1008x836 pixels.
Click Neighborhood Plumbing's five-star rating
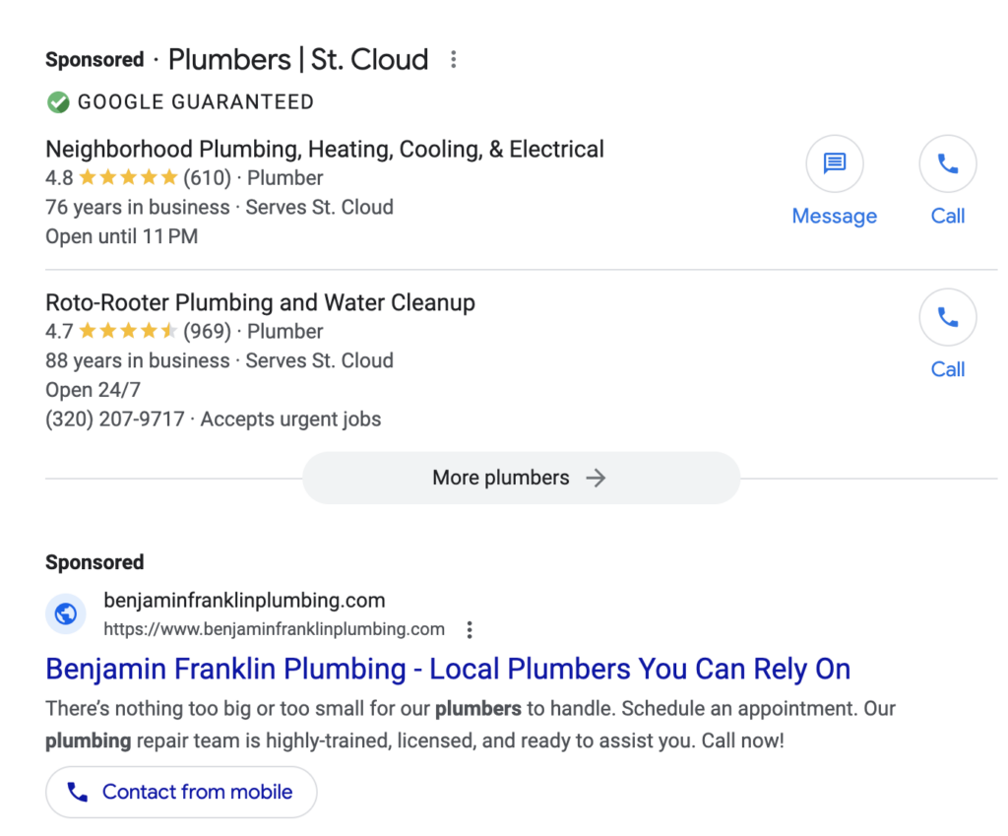(128, 178)
